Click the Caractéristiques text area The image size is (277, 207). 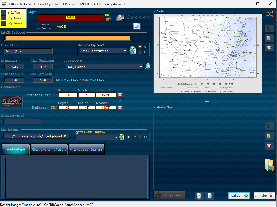(x=76, y=178)
